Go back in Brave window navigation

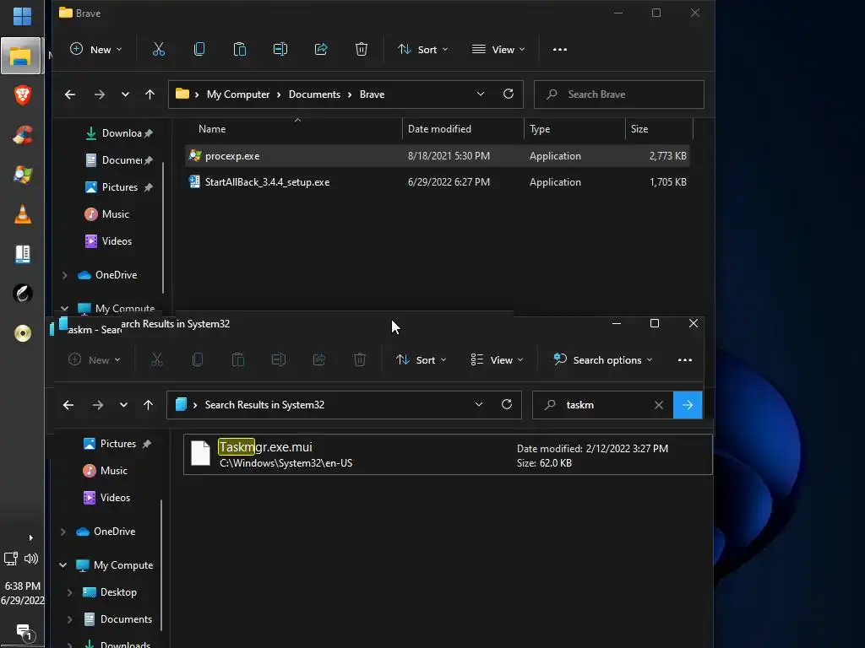[70, 94]
